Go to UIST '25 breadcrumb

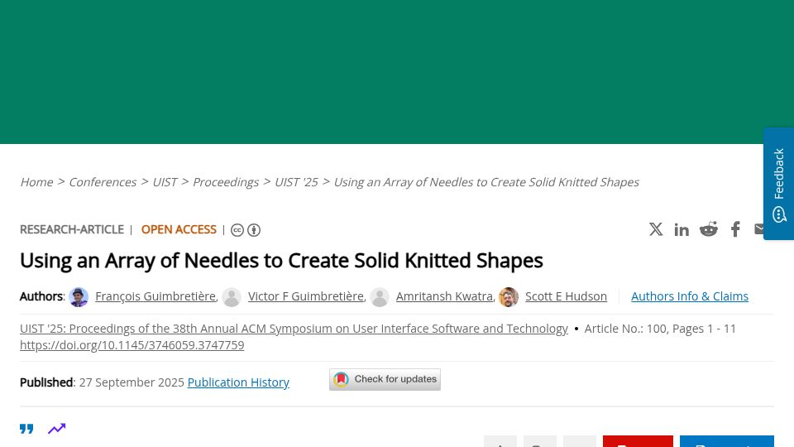pos(296,182)
